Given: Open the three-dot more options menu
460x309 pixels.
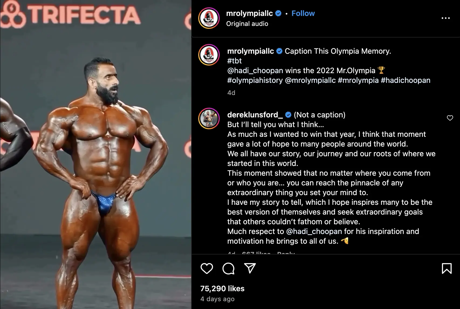Looking at the screenshot, I should click(x=445, y=18).
